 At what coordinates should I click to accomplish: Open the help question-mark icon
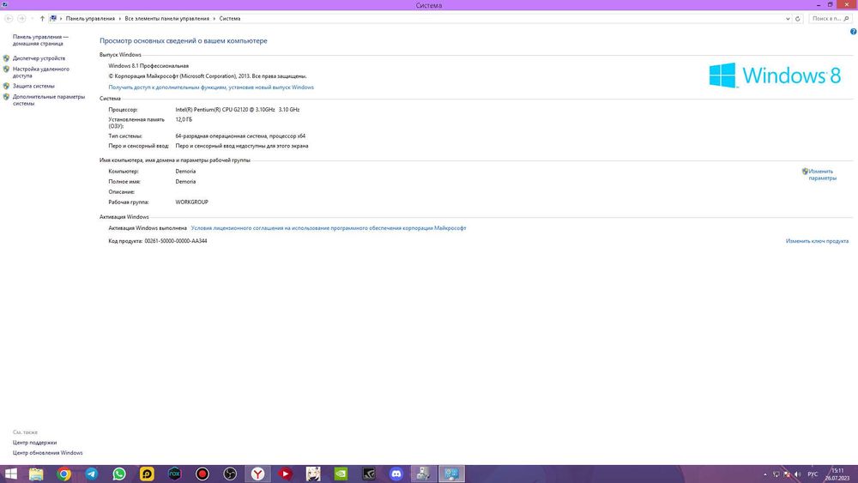pos(853,32)
